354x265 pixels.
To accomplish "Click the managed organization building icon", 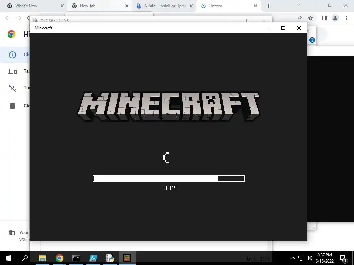I will [11, 233].
